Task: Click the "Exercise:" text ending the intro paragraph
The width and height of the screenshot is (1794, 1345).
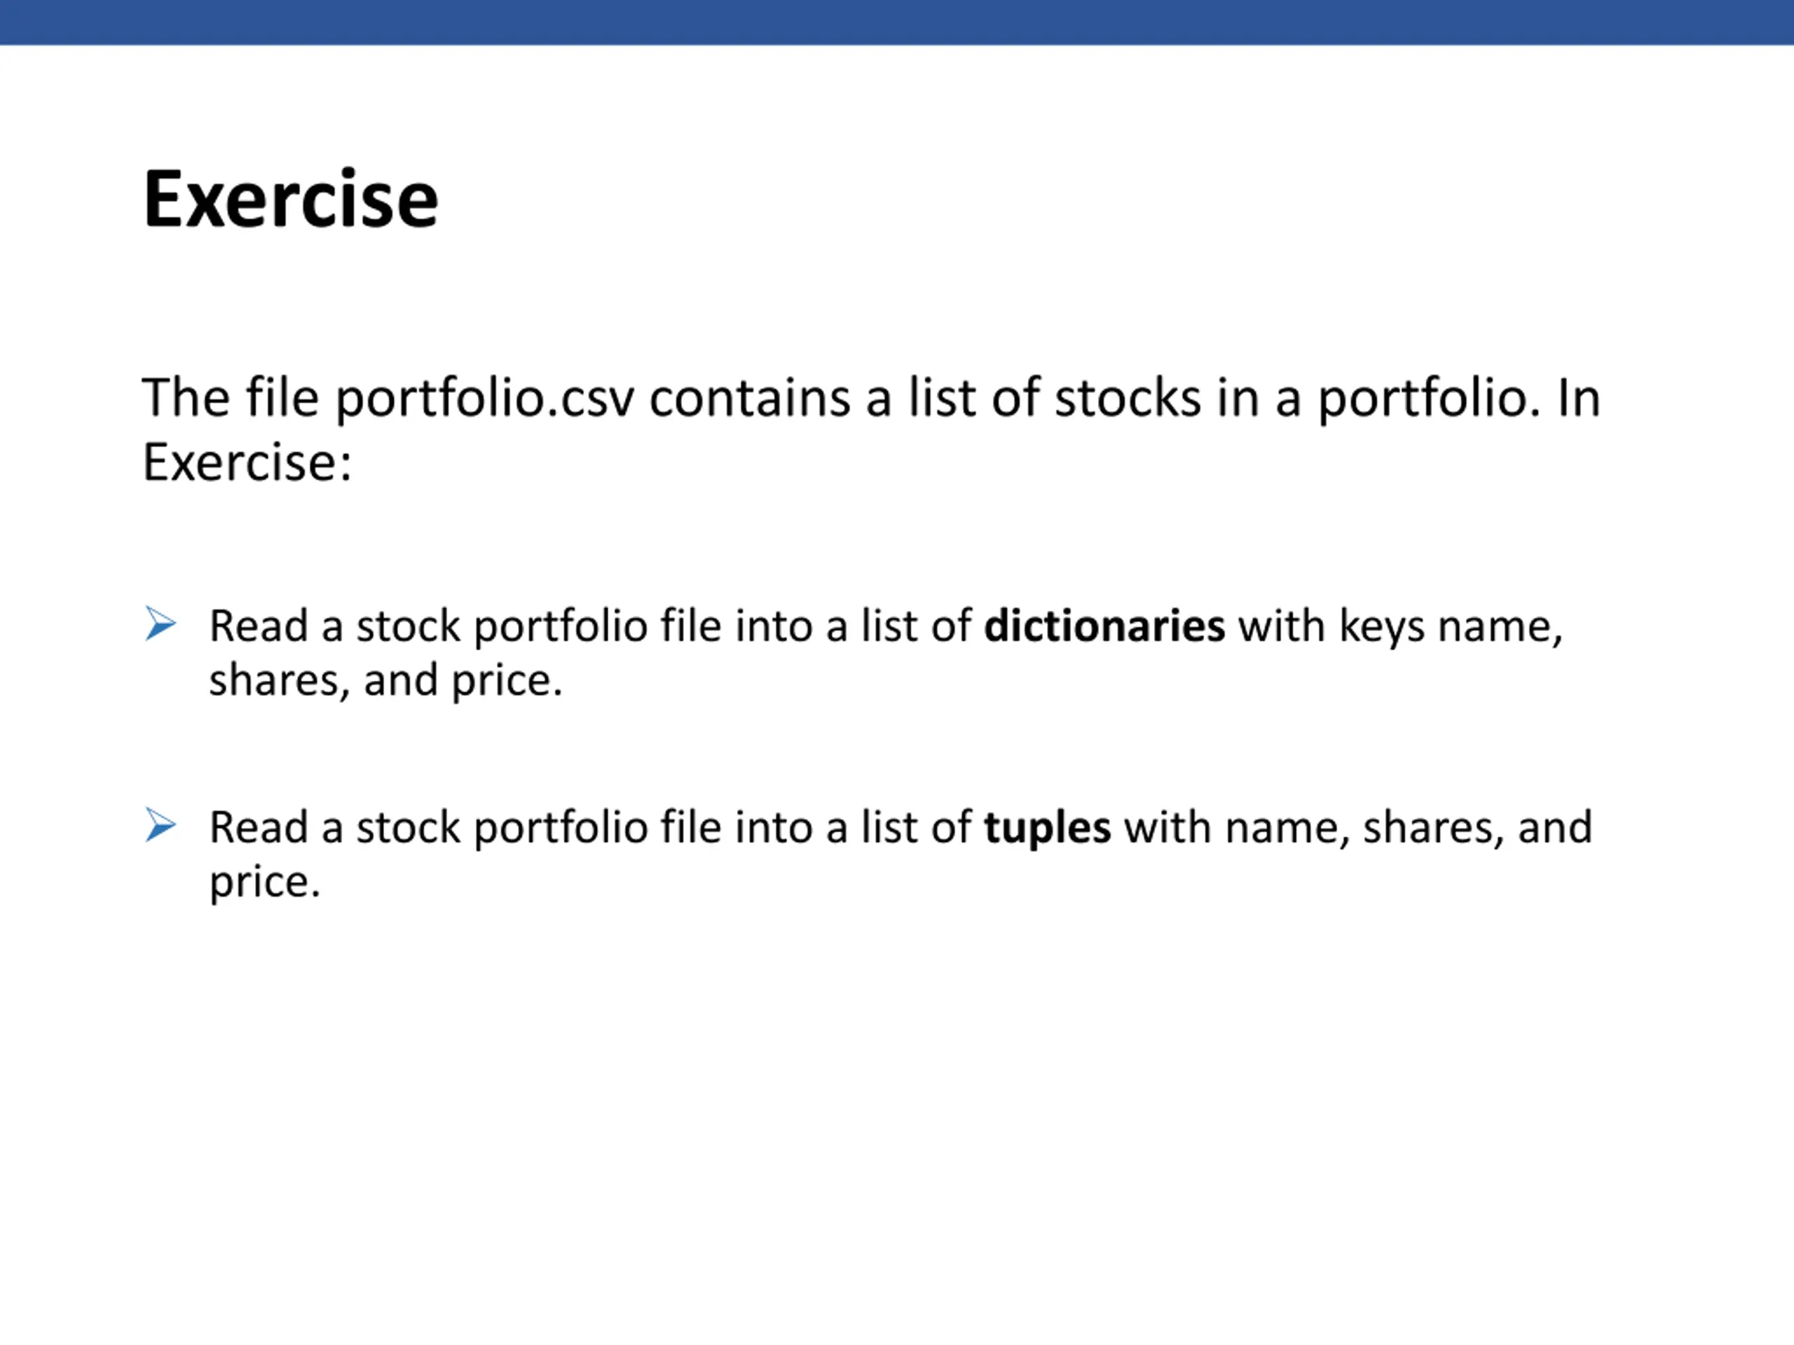Action: tap(247, 463)
